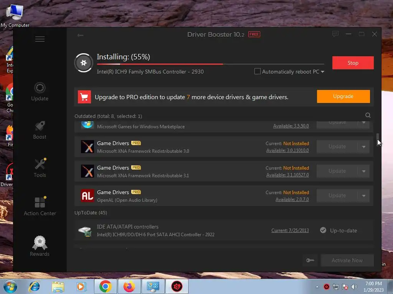This screenshot has width=393, height=294.
Task: Click the Upgrade button
Action: tap(343, 96)
